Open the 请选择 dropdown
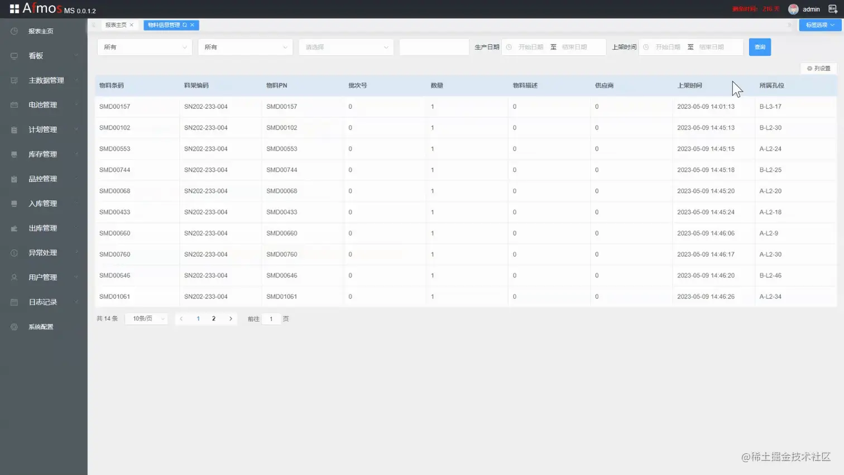The image size is (844, 475). (346, 47)
